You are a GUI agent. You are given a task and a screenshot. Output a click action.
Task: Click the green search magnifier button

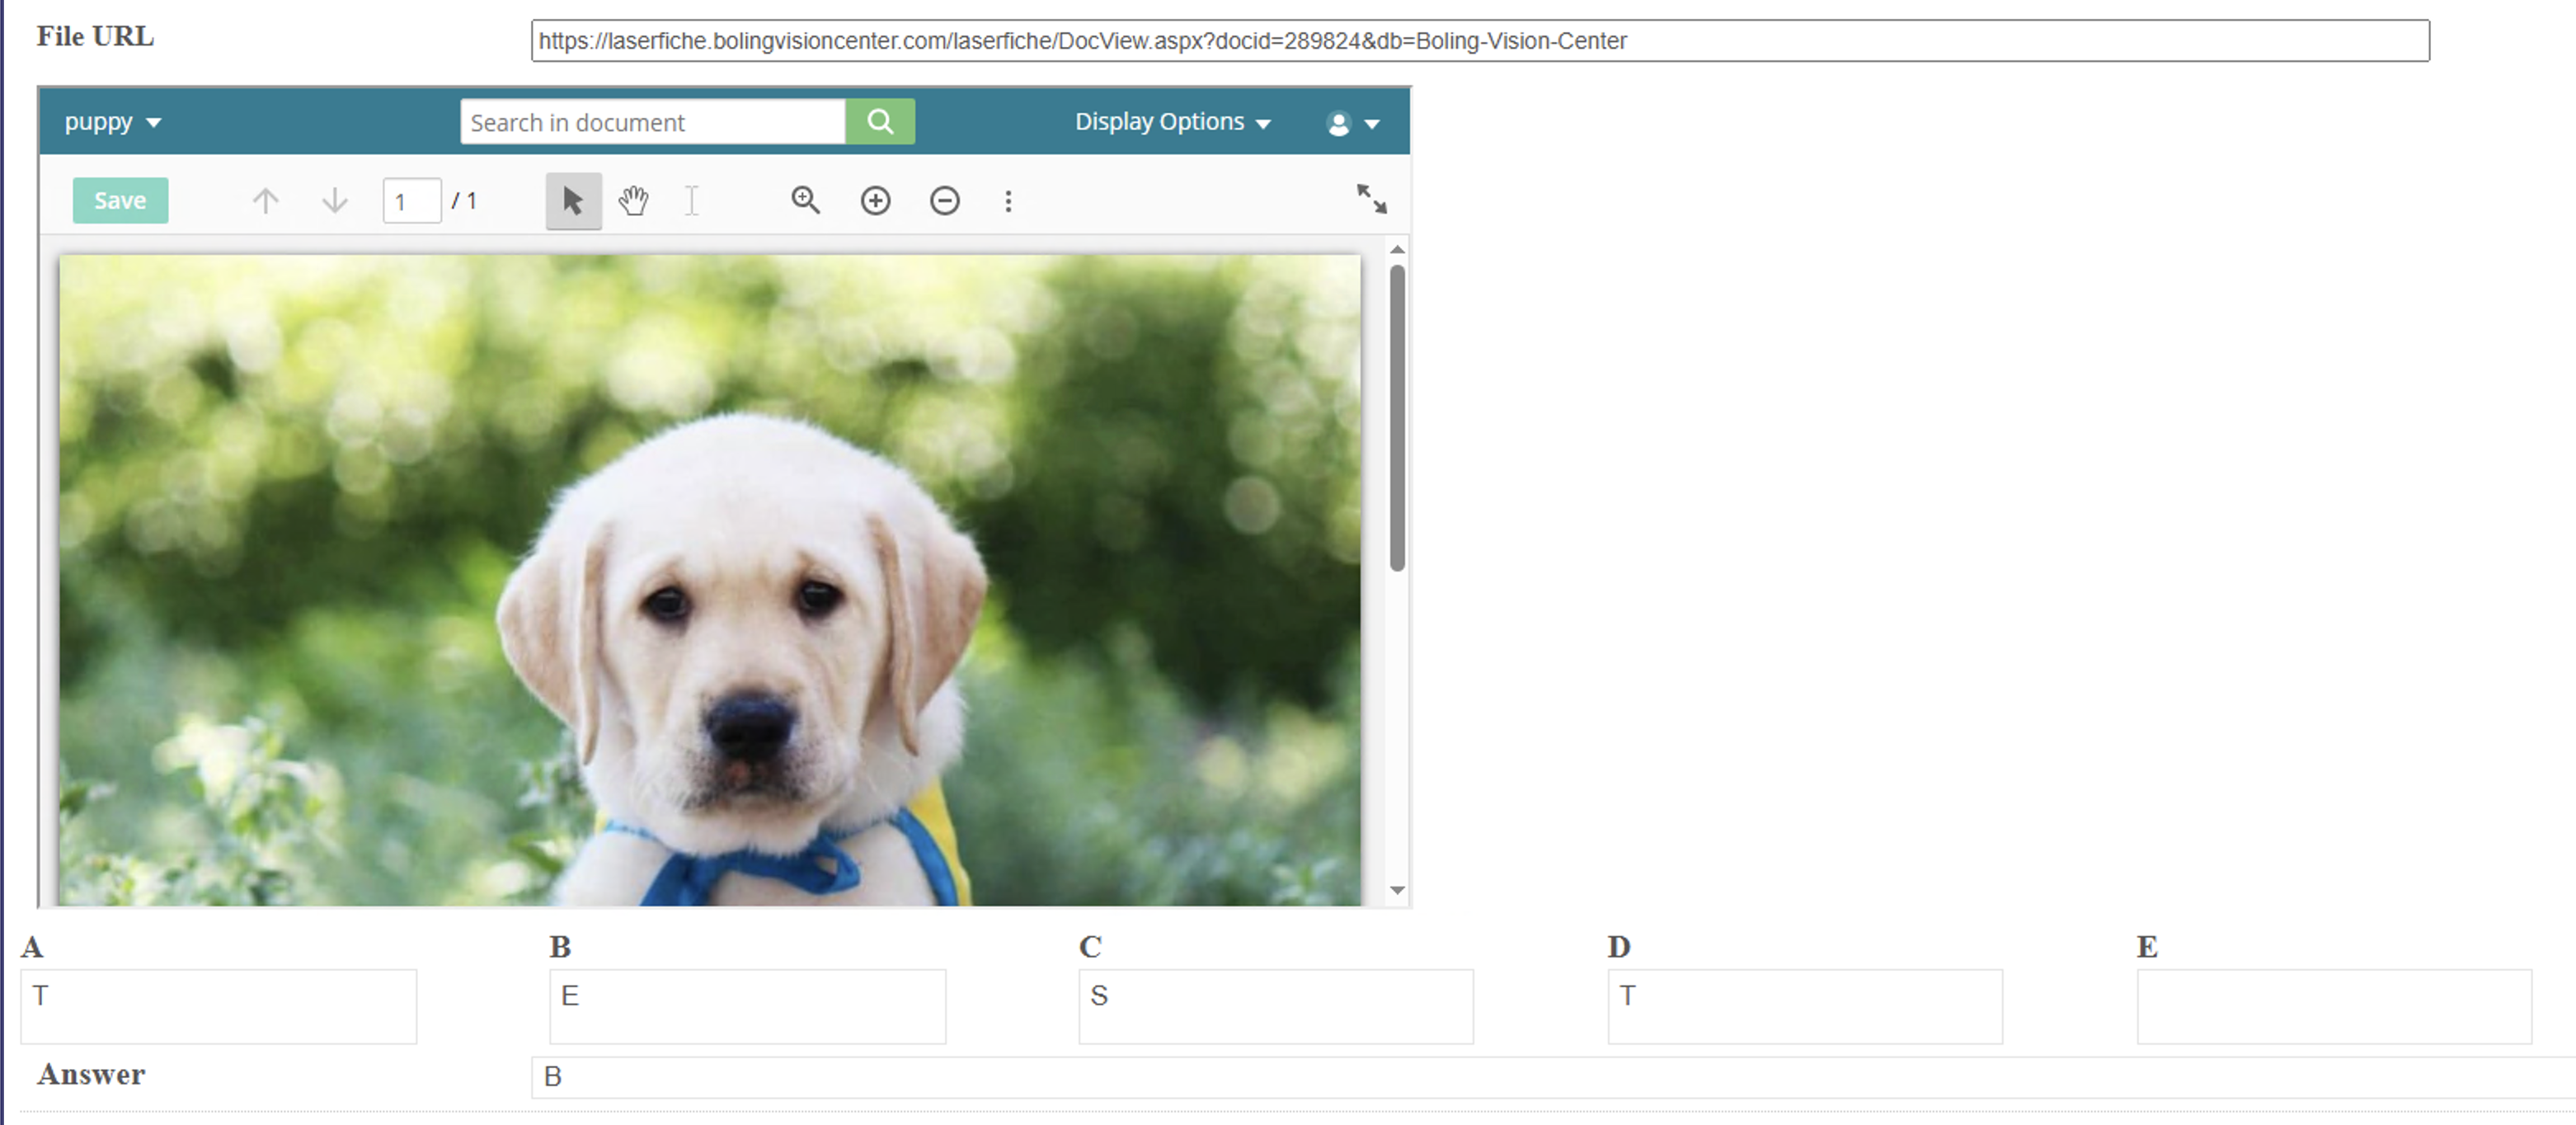point(879,122)
